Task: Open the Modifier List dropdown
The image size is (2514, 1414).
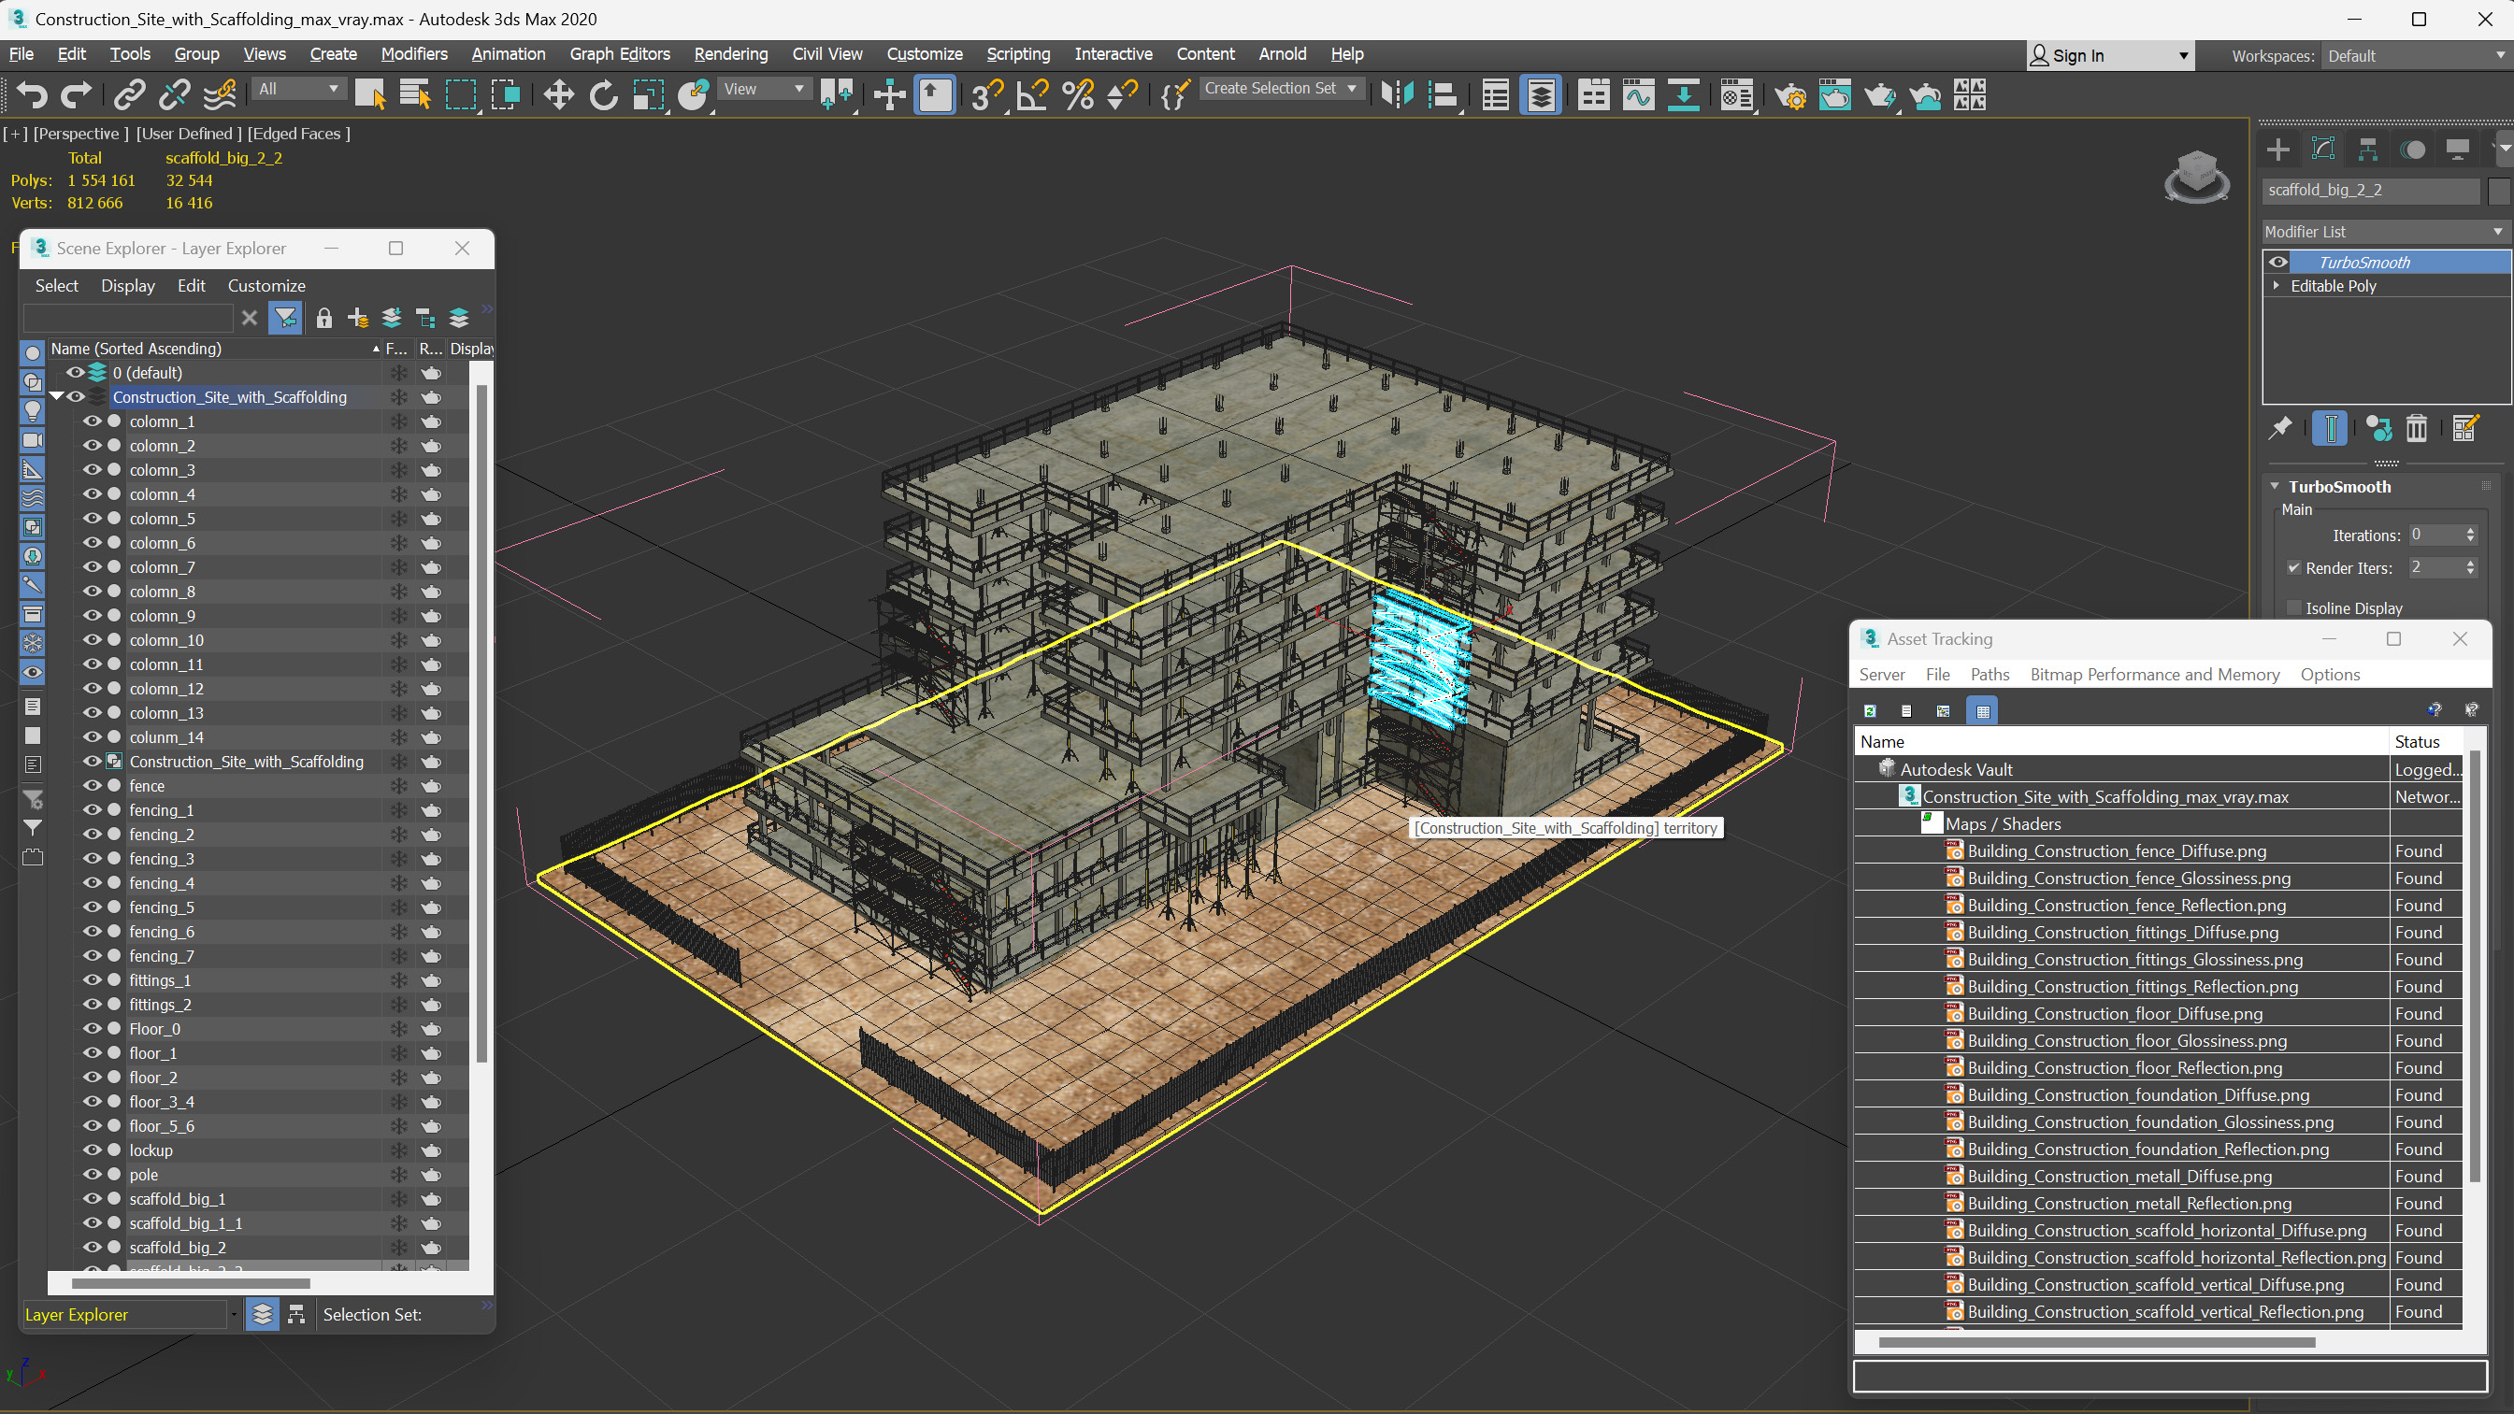Action: [x=2386, y=231]
